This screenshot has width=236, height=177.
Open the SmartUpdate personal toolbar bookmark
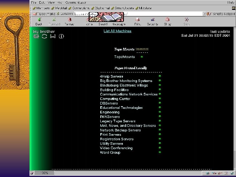point(123,8)
